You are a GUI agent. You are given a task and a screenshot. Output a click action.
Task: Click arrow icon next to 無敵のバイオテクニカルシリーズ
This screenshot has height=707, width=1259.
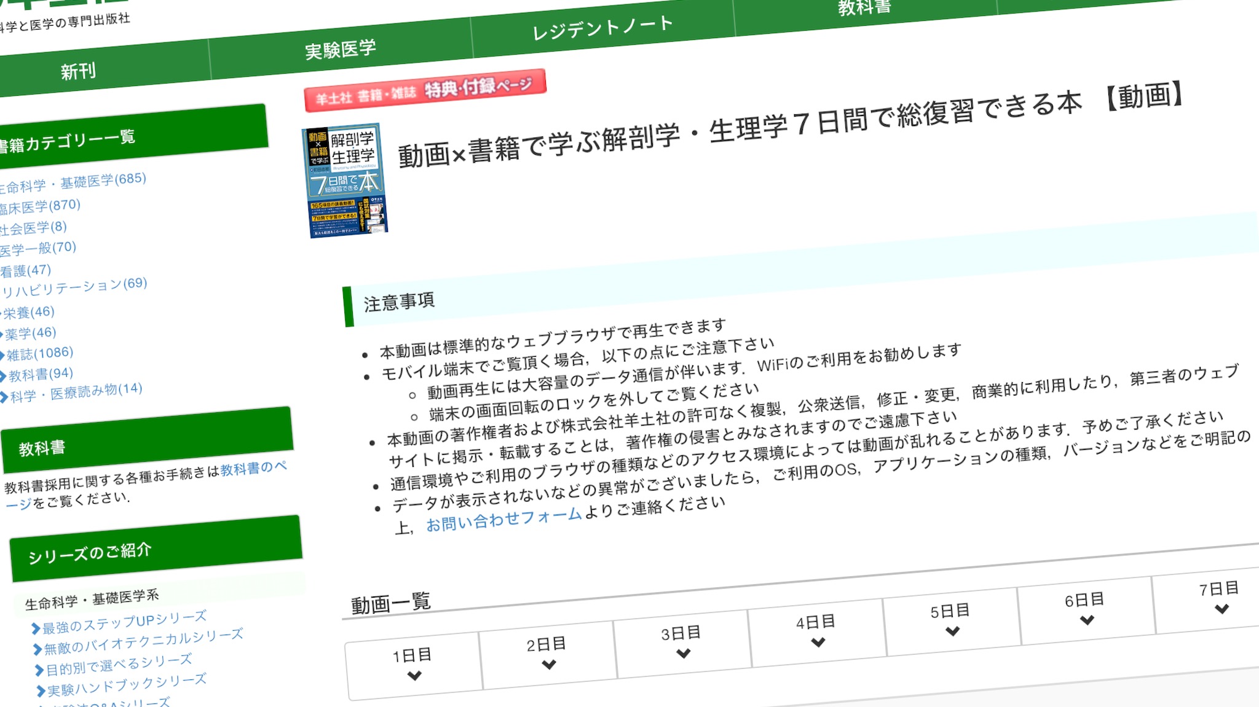click(x=37, y=649)
